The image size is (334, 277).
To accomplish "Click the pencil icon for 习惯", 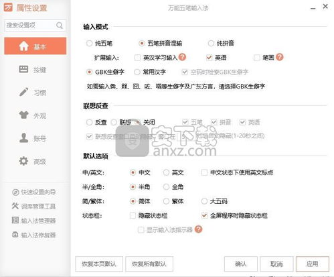I will pos(23,92).
